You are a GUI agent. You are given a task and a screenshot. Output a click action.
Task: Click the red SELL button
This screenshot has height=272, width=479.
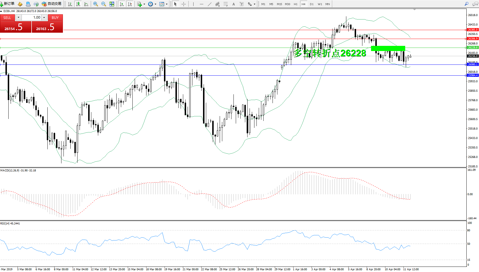click(x=7, y=17)
